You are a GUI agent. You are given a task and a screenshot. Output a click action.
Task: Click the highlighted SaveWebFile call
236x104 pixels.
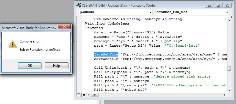[106, 54]
